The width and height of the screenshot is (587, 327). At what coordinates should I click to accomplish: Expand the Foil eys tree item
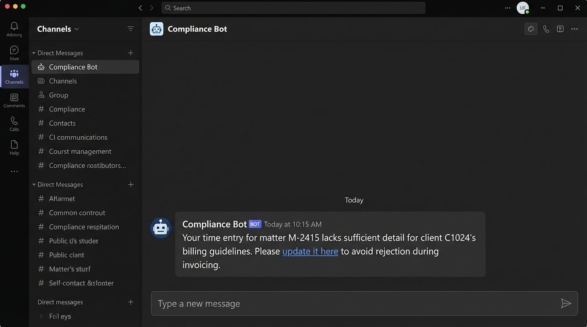[x=41, y=316]
